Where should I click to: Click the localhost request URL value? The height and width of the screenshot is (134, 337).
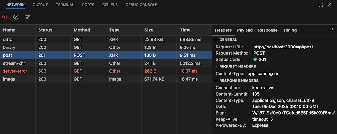coord(283,47)
